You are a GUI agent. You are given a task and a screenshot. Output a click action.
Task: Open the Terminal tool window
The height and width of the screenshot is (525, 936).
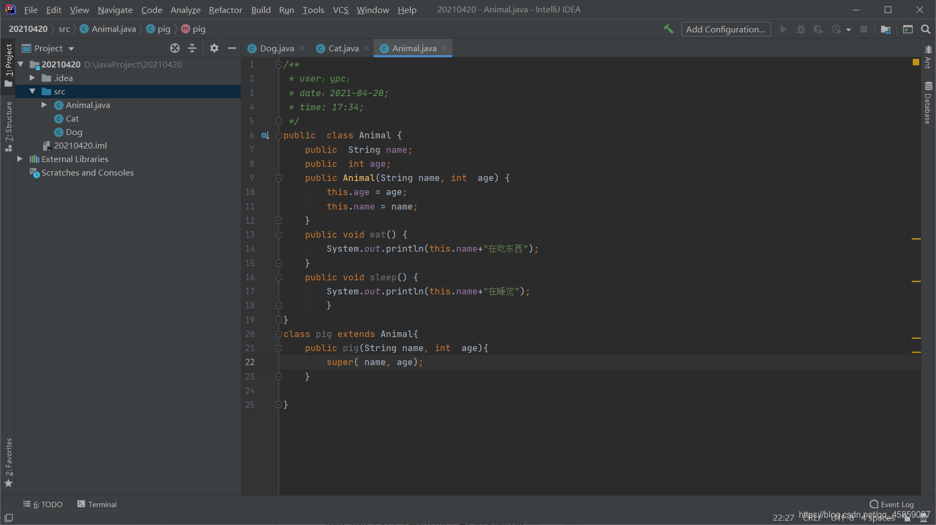pos(97,504)
